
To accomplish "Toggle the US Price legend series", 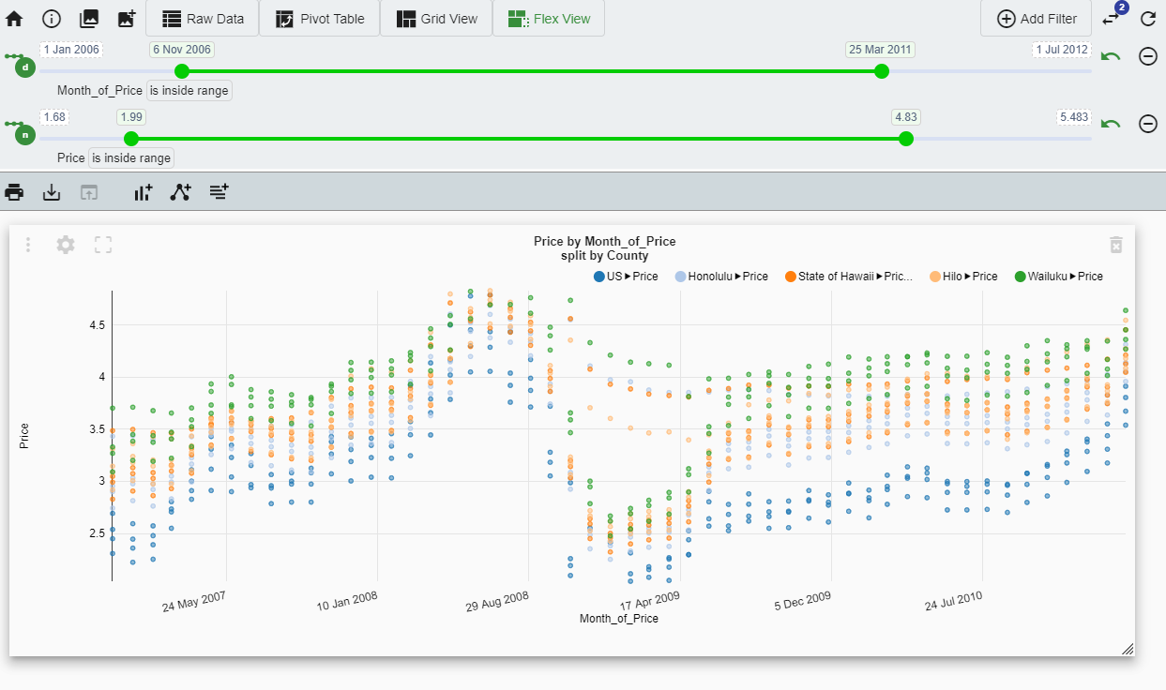I will pyautogui.click(x=627, y=277).
